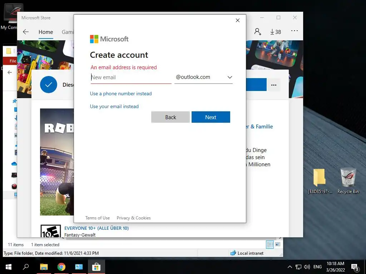The height and width of the screenshot is (274, 366).
Task: Click the New email input field
Action: pyautogui.click(x=131, y=77)
